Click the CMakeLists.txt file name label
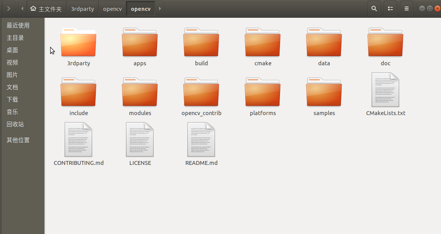 (386, 113)
